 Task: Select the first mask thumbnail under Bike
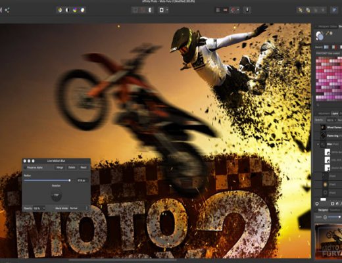coord(328,152)
